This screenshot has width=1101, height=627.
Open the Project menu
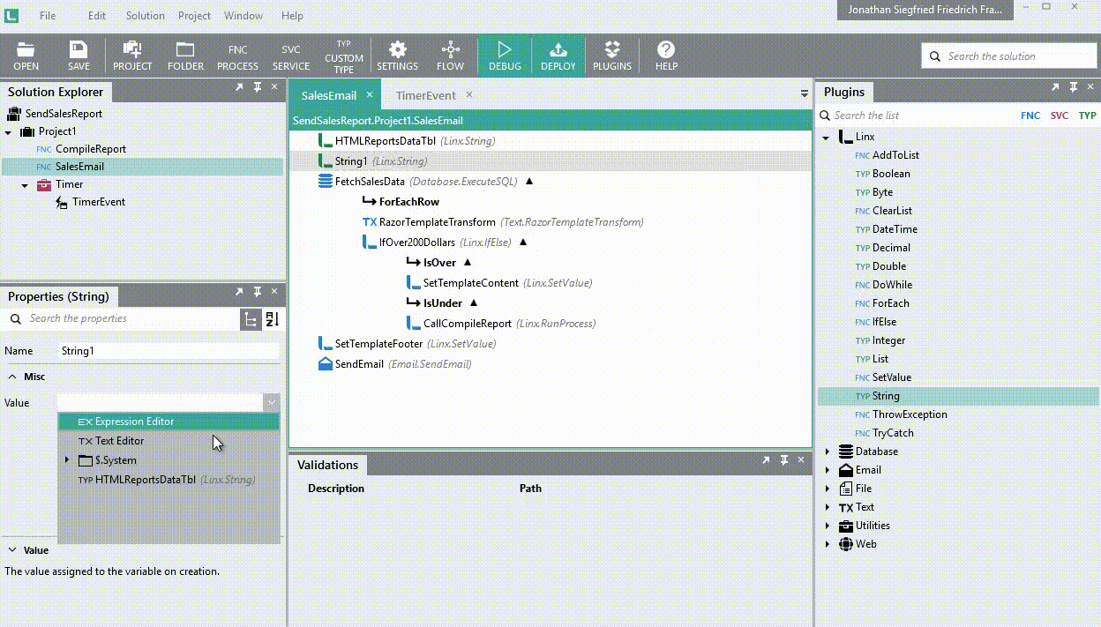pos(194,16)
